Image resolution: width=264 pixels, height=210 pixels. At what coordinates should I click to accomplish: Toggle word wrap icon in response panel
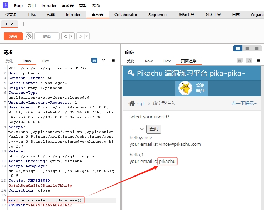pos(239,60)
